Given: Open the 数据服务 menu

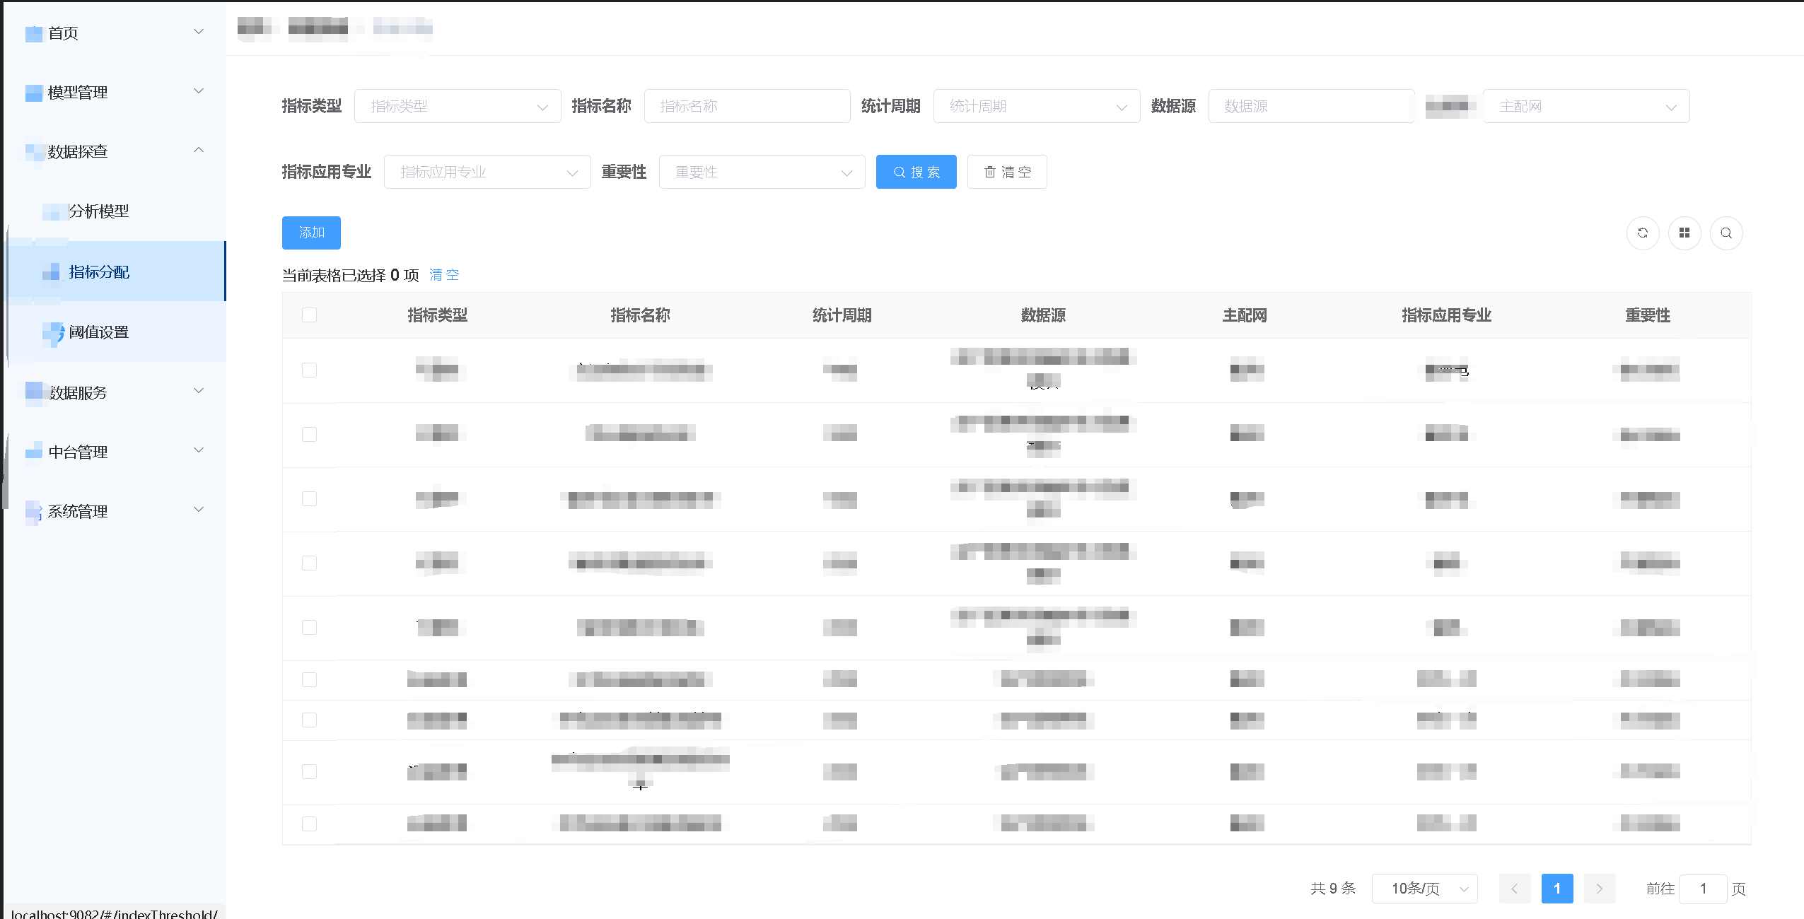Looking at the screenshot, I should (115, 392).
